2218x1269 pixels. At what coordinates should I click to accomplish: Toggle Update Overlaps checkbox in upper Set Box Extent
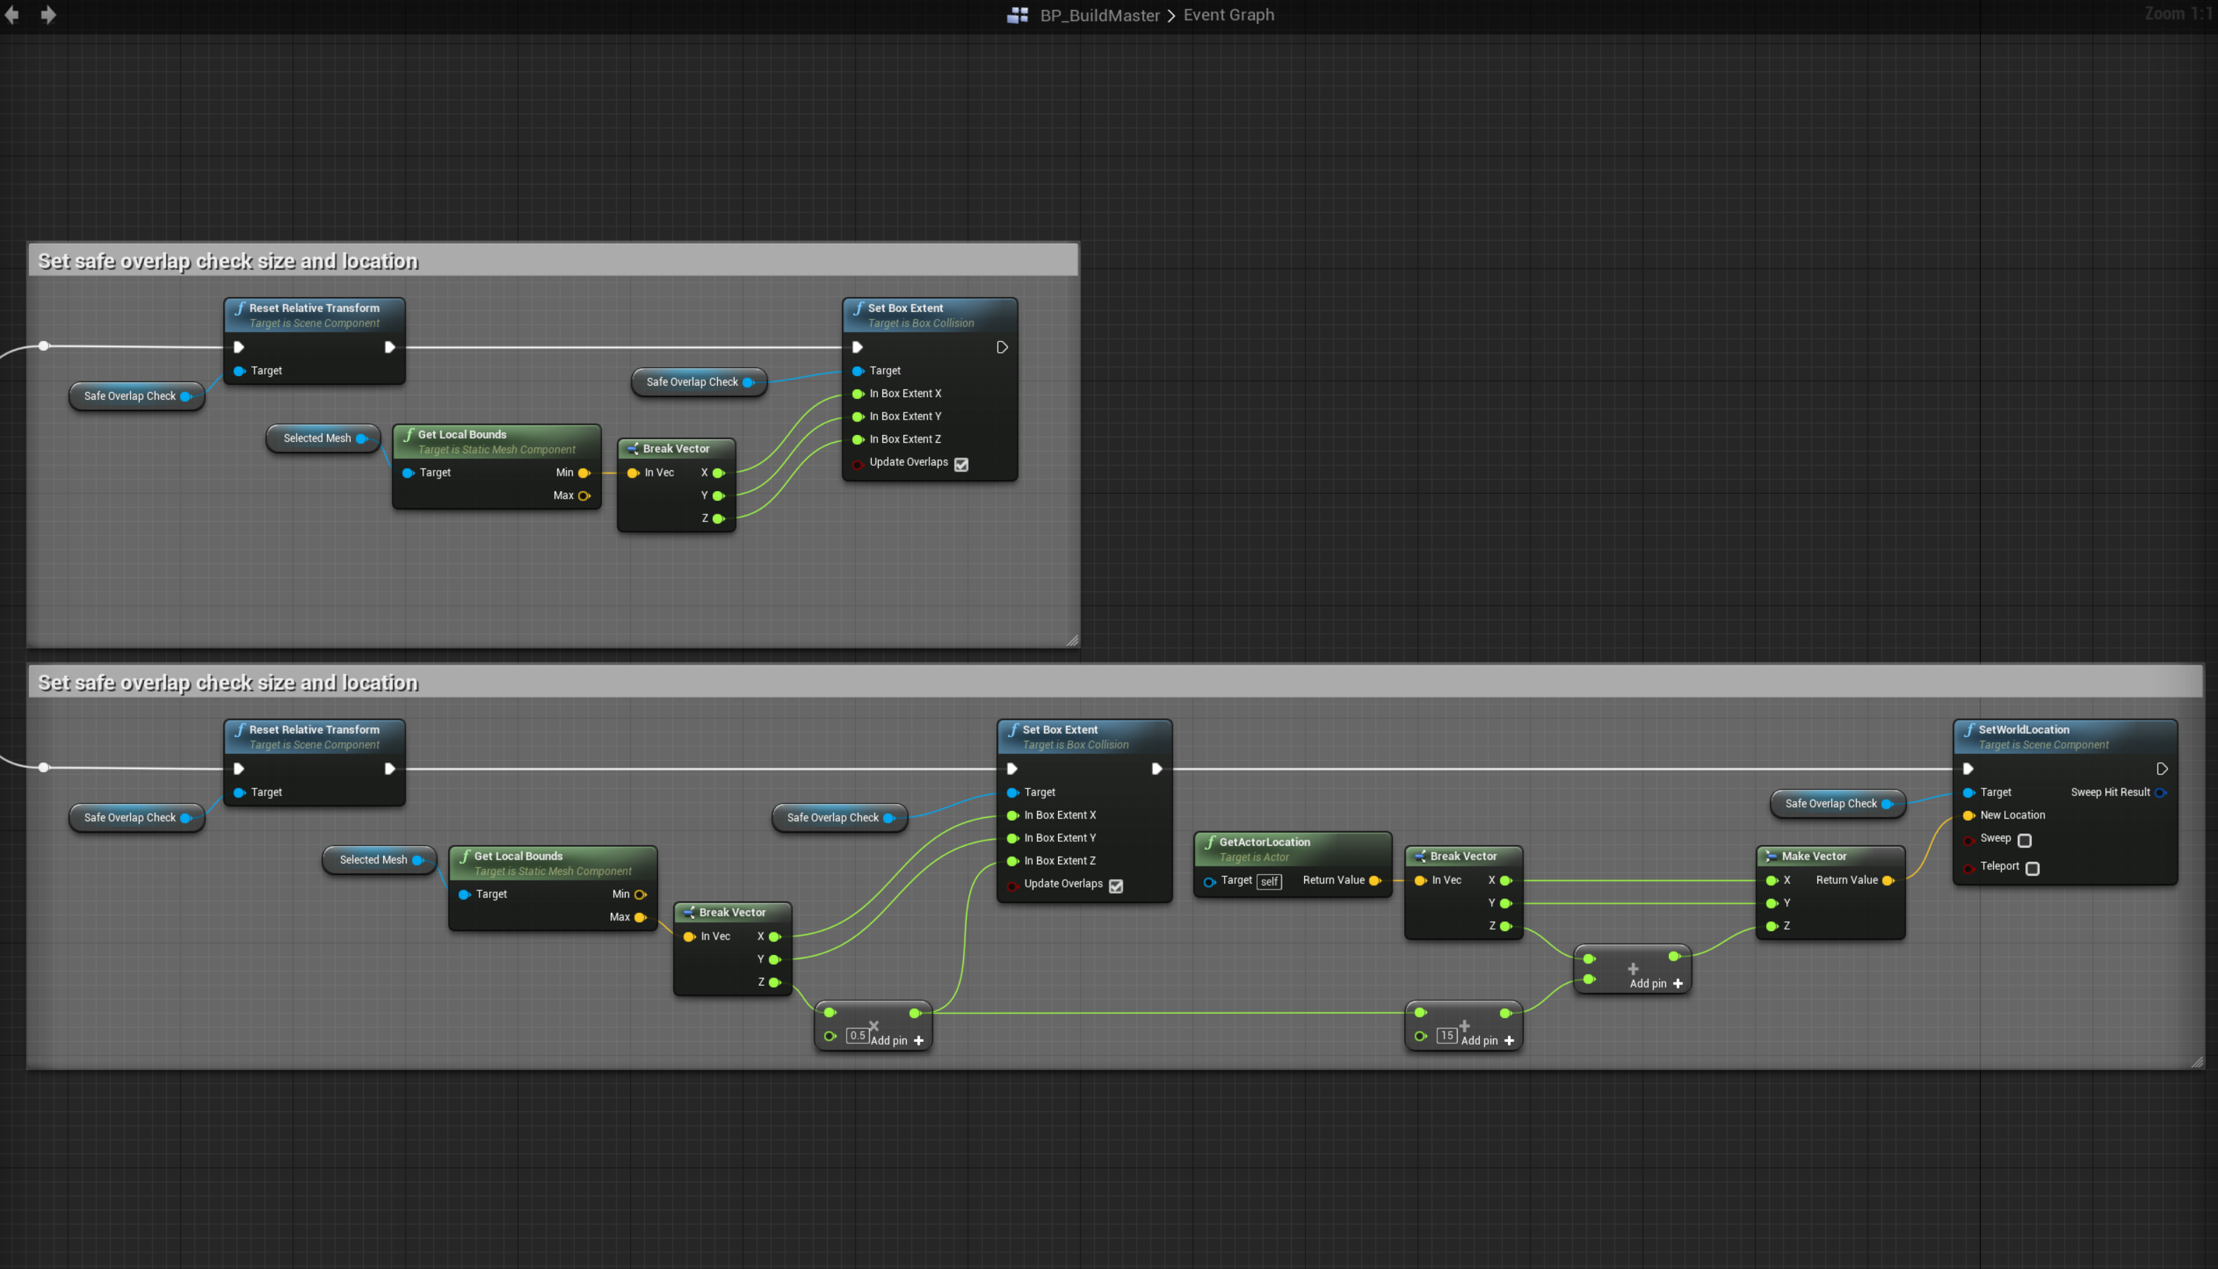[x=961, y=464]
